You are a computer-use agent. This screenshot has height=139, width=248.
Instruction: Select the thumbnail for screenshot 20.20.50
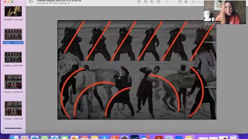pos(13,82)
